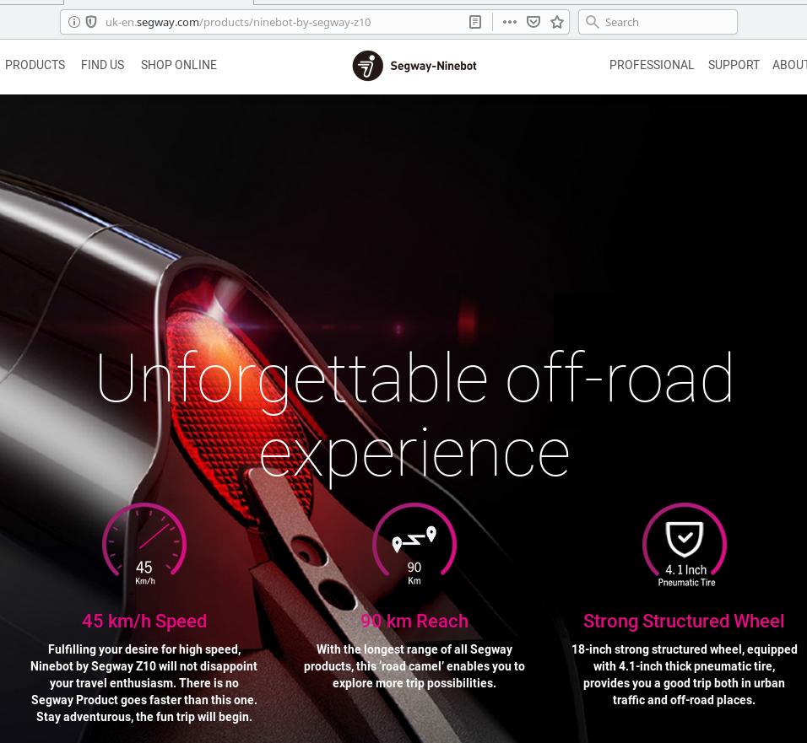The image size is (807, 743).
Task: Click the Segway-Ninebot brand name text
Action: pos(433,66)
